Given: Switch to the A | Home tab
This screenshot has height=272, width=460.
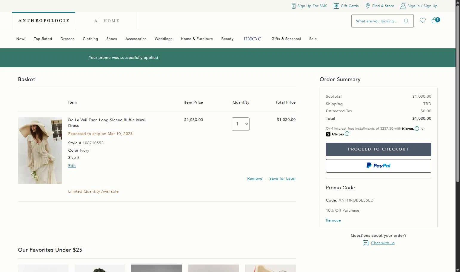Looking at the screenshot, I should 107,21.
